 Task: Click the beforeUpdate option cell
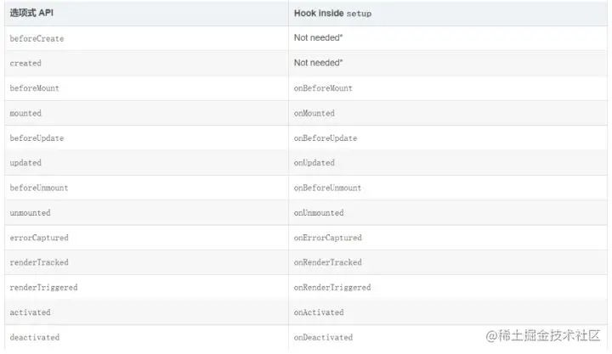pyautogui.click(x=146, y=138)
